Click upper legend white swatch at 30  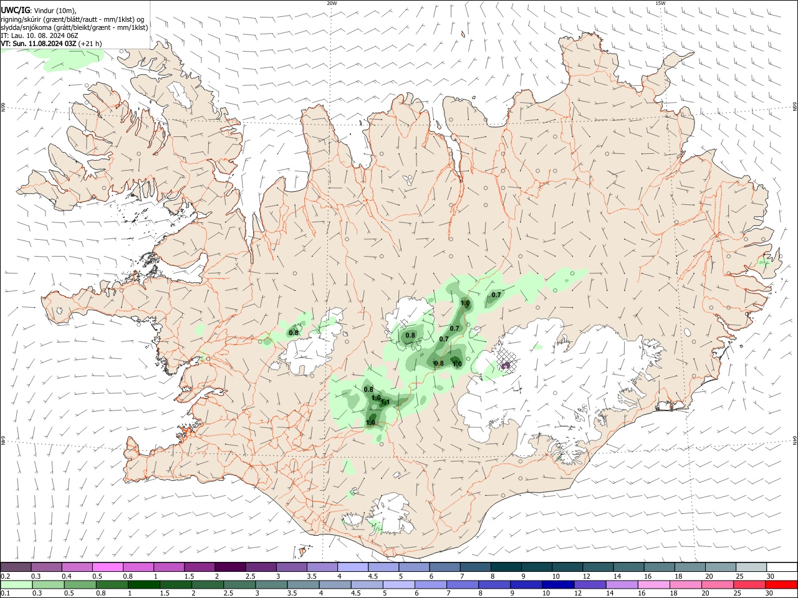(x=781, y=567)
